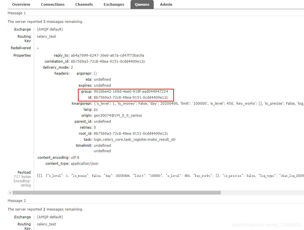The height and width of the screenshot is (230, 304).
Task: Click the Redelivered status circle indicator
Action: (x=38, y=48)
